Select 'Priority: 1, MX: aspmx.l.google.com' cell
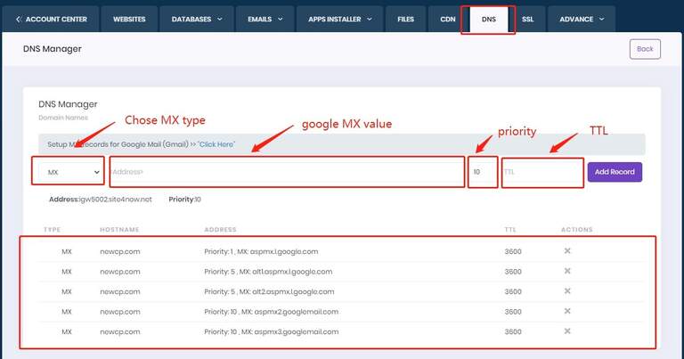684x359 pixels. pos(261,252)
